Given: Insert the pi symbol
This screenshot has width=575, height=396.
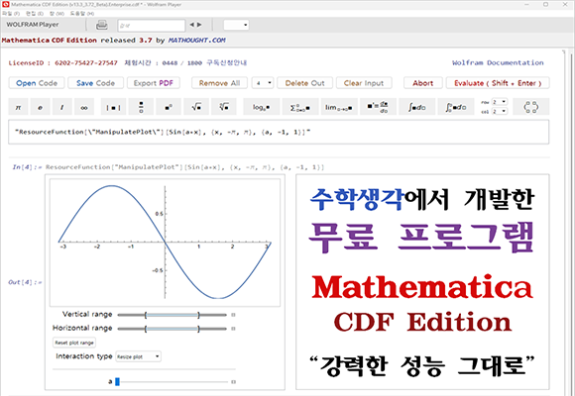Looking at the screenshot, I should click(18, 107).
